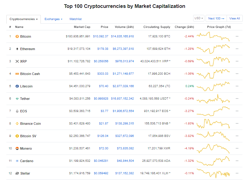This screenshot has width=247, height=180.
Task: Sort by Volume (24h) column header
Action: [x=124, y=27]
